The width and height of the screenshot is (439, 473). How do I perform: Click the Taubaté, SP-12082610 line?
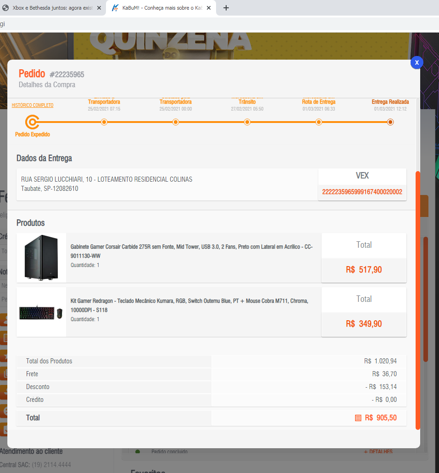tap(50, 189)
